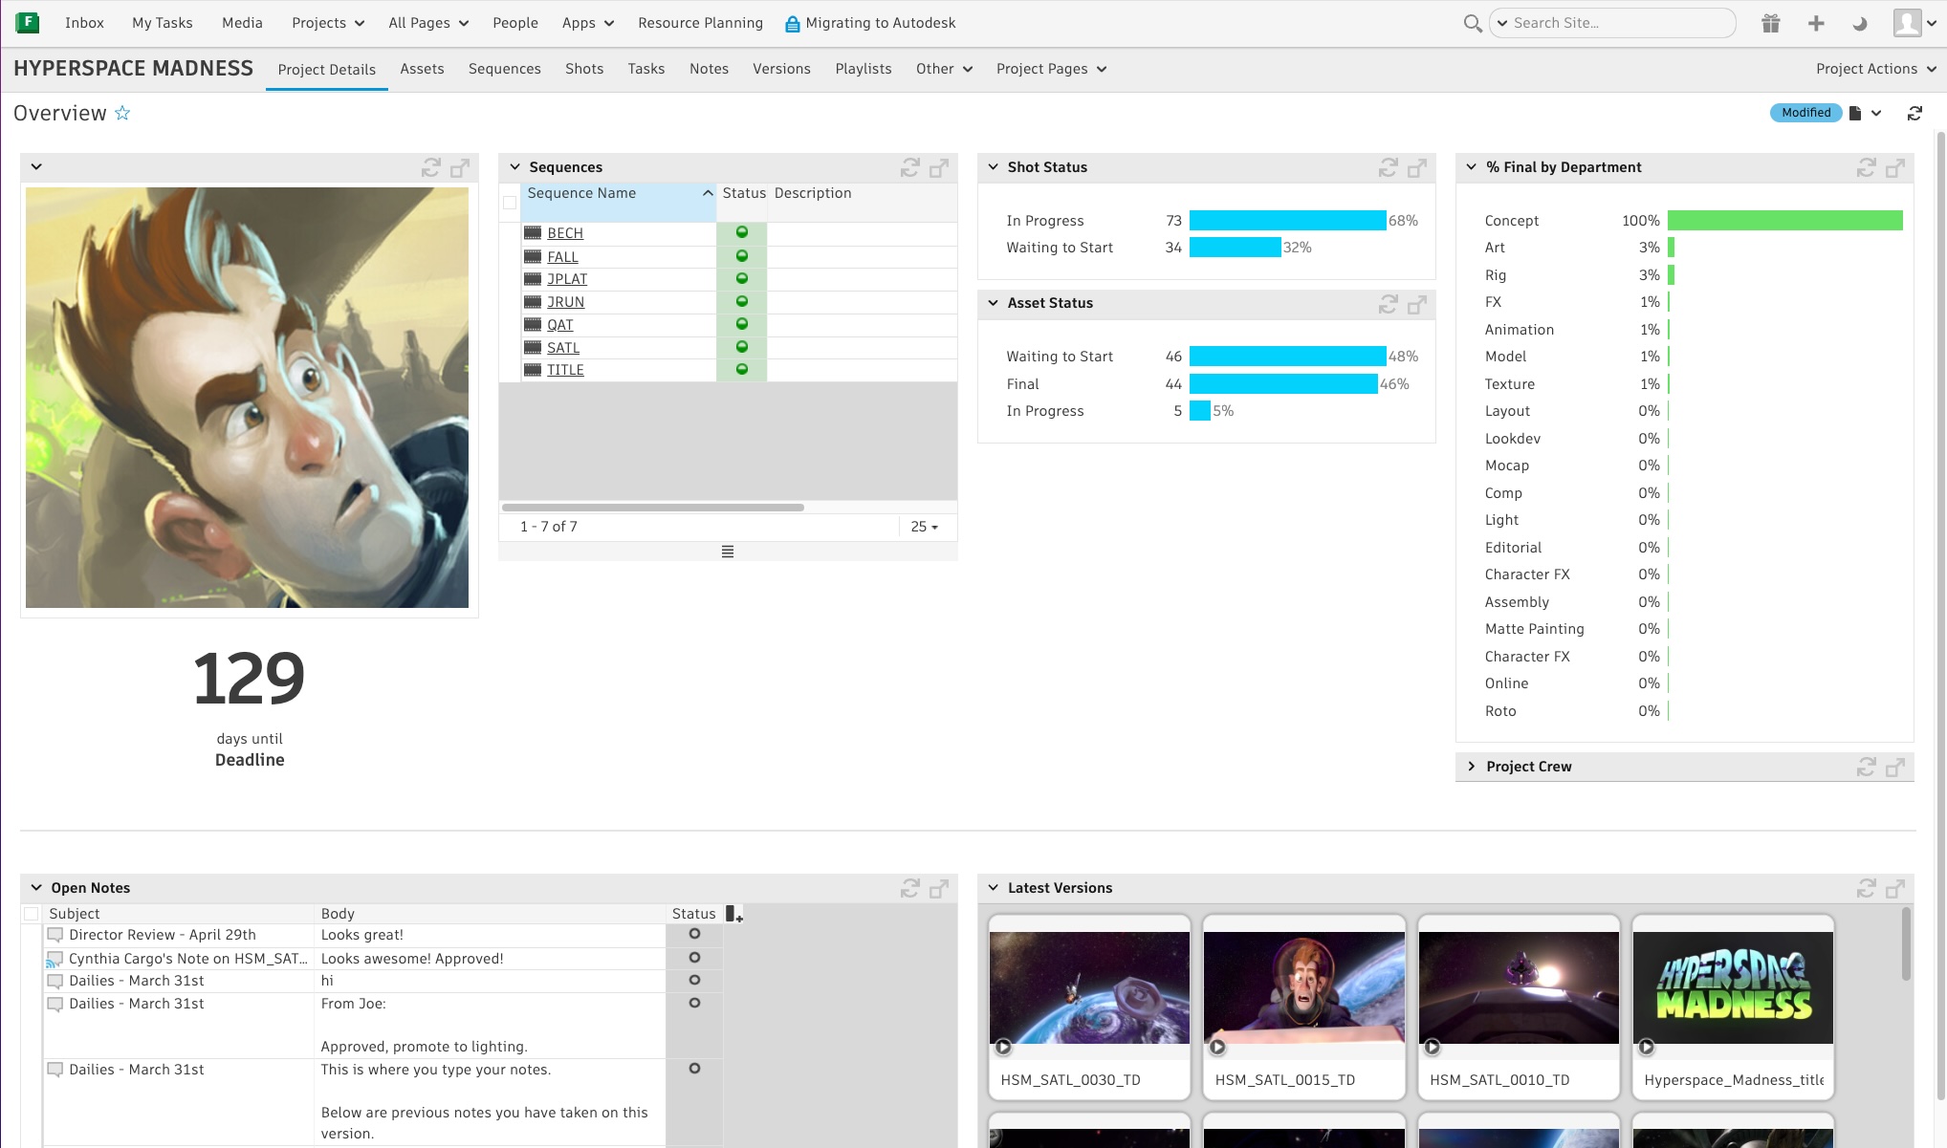Click the plus create new icon

[1816, 23]
